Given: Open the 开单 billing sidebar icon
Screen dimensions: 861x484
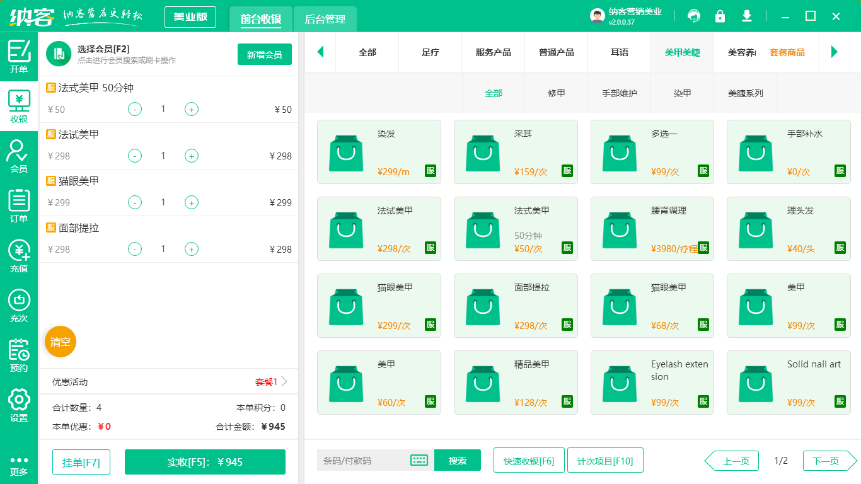Looking at the screenshot, I should coord(19,57).
